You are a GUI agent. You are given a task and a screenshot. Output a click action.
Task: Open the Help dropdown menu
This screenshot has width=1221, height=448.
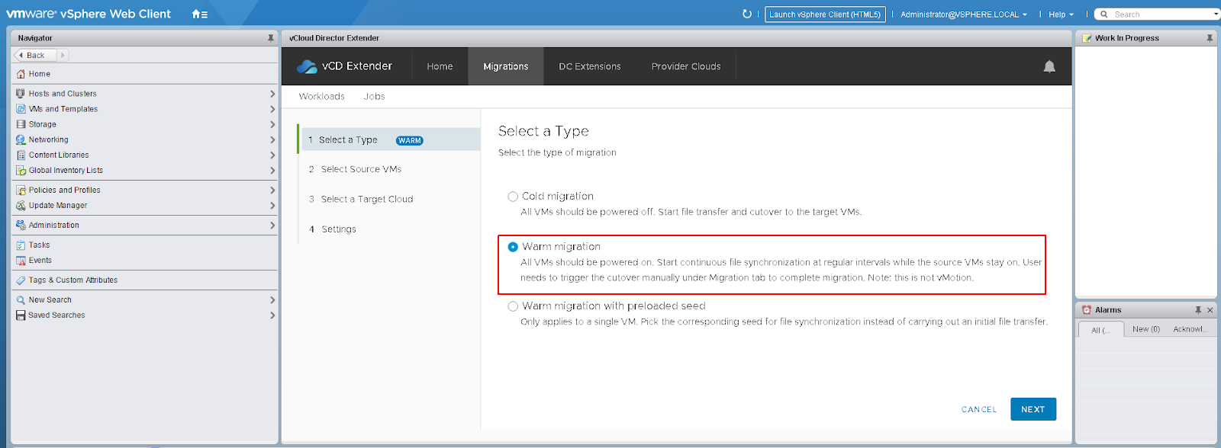click(1061, 14)
